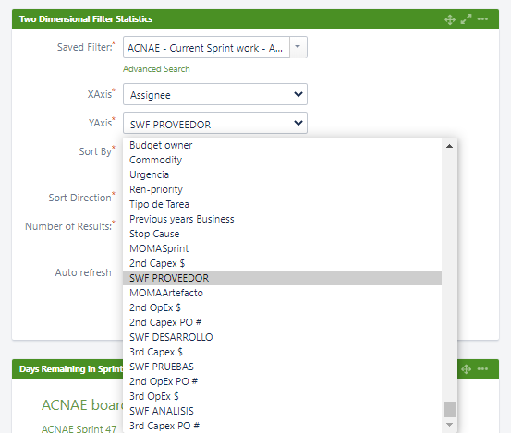Open the Two Dimensional Filter Statistics options menu
Image resolution: width=511 pixels, height=433 pixels.
[x=482, y=18]
